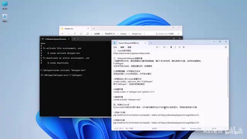Minimize the Notepad window

click(214, 42)
